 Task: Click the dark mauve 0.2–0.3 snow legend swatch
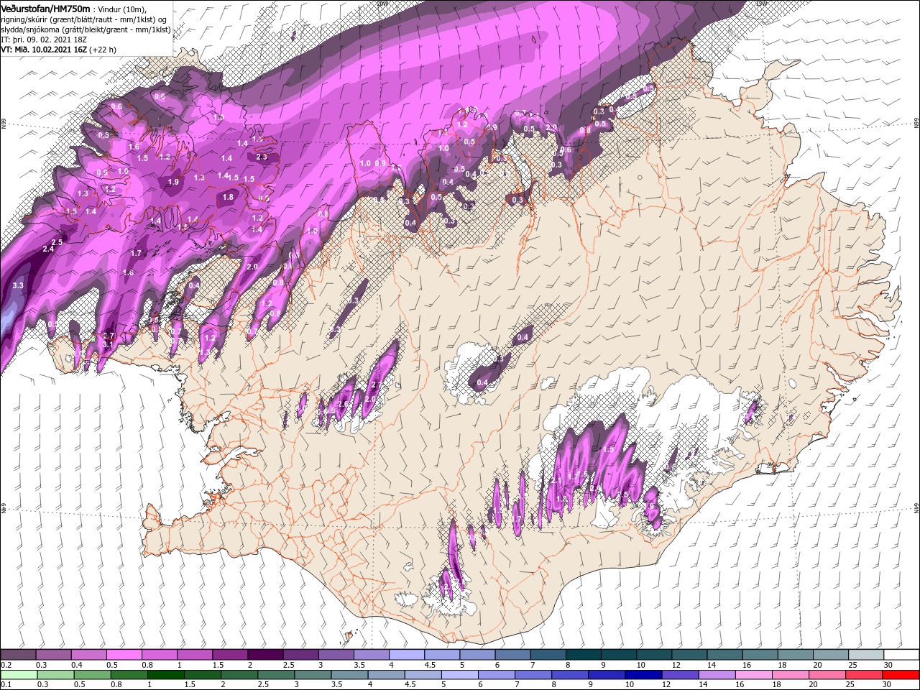pyautogui.click(x=18, y=655)
